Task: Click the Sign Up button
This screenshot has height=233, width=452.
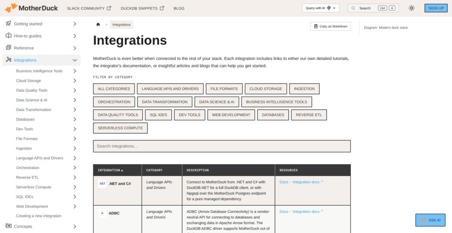Action: click(436, 8)
